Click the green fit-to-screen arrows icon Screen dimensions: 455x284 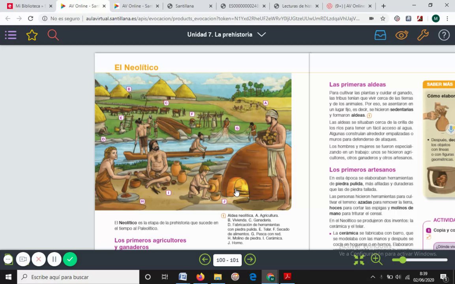359,260
